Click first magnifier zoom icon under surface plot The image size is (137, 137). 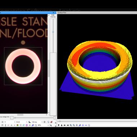(71, 125)
